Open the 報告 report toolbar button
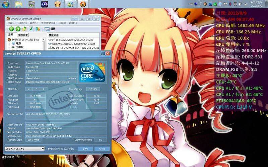 click(x=50, y=29)
